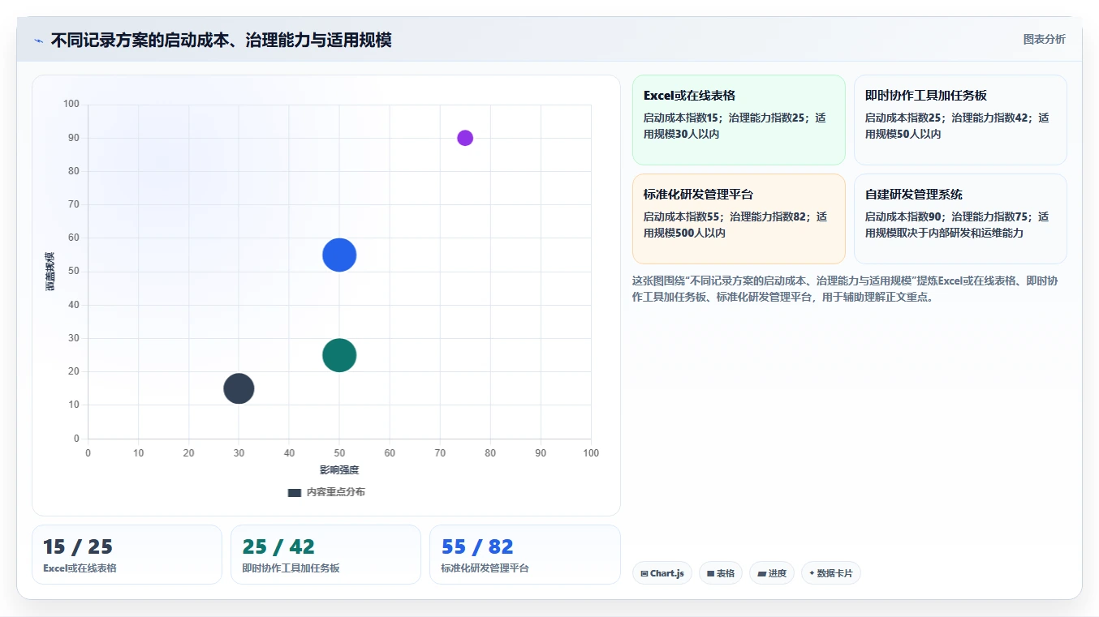Click the 进度 tag chip
1099x617 pixels.
click(772, 573)
